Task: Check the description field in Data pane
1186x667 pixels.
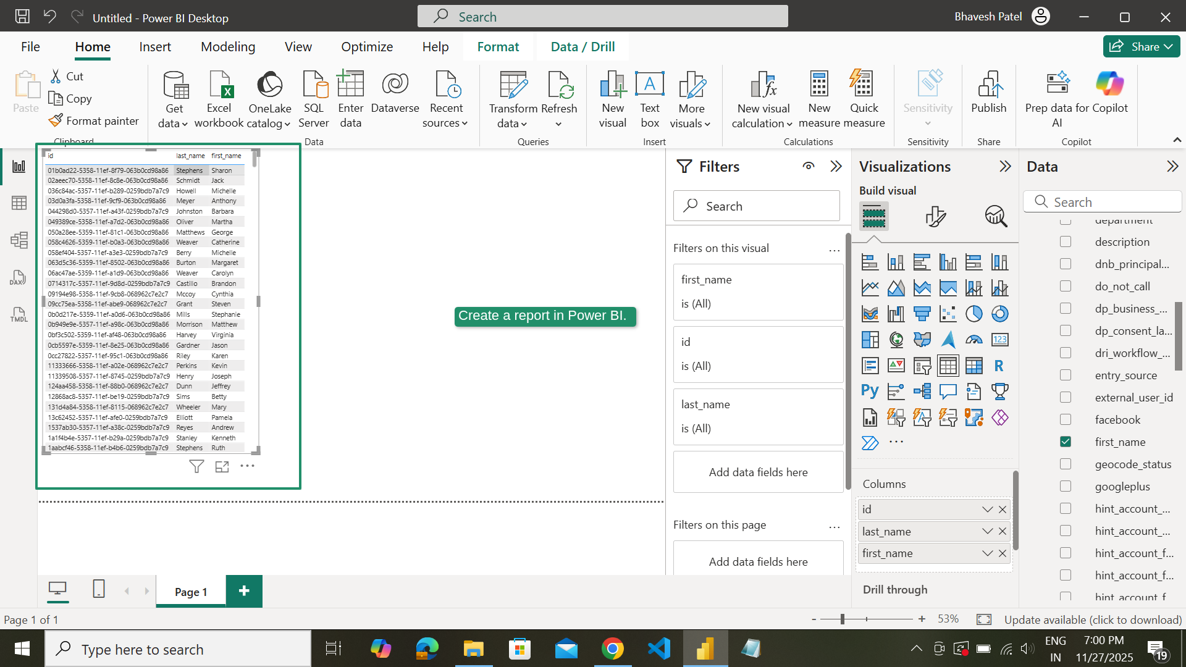Action: [x=1066, y=241]
